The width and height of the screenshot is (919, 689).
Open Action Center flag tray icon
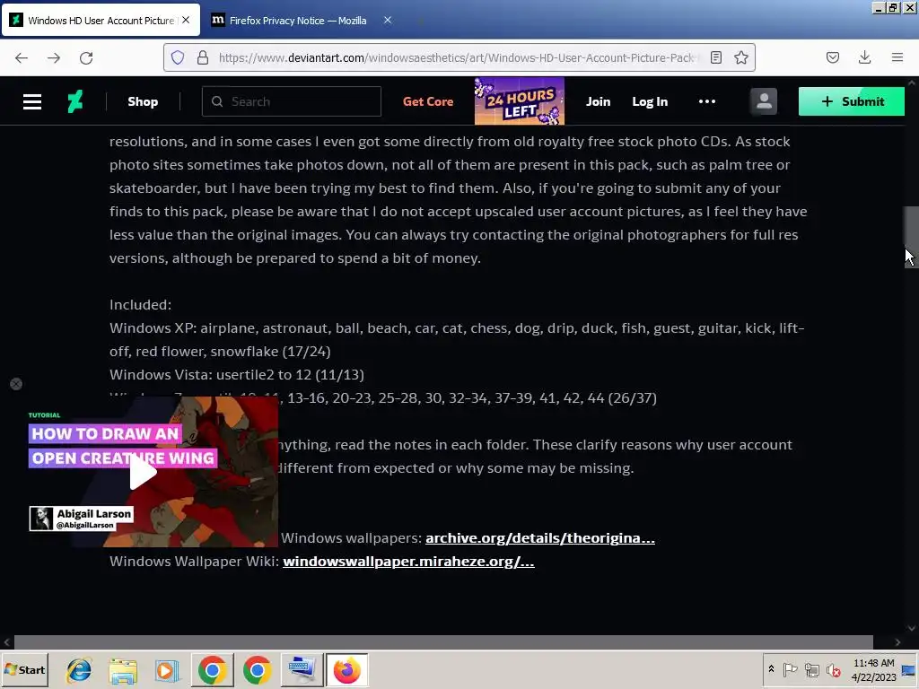[790, 669]
